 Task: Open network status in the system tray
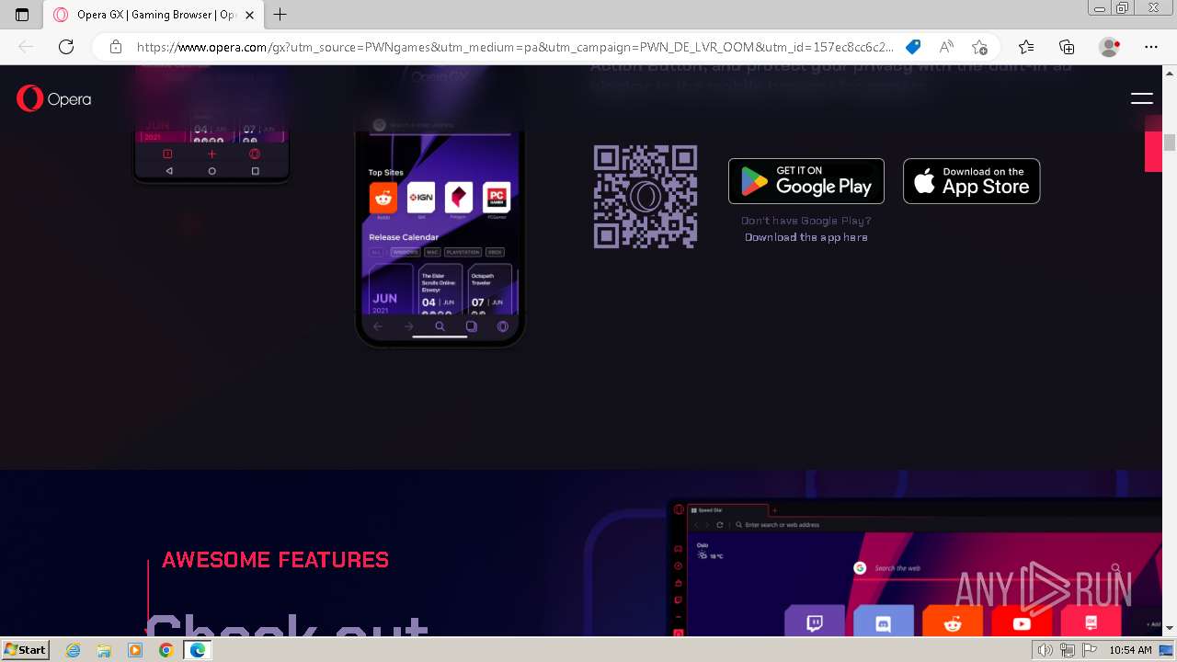coord(1068,650)
